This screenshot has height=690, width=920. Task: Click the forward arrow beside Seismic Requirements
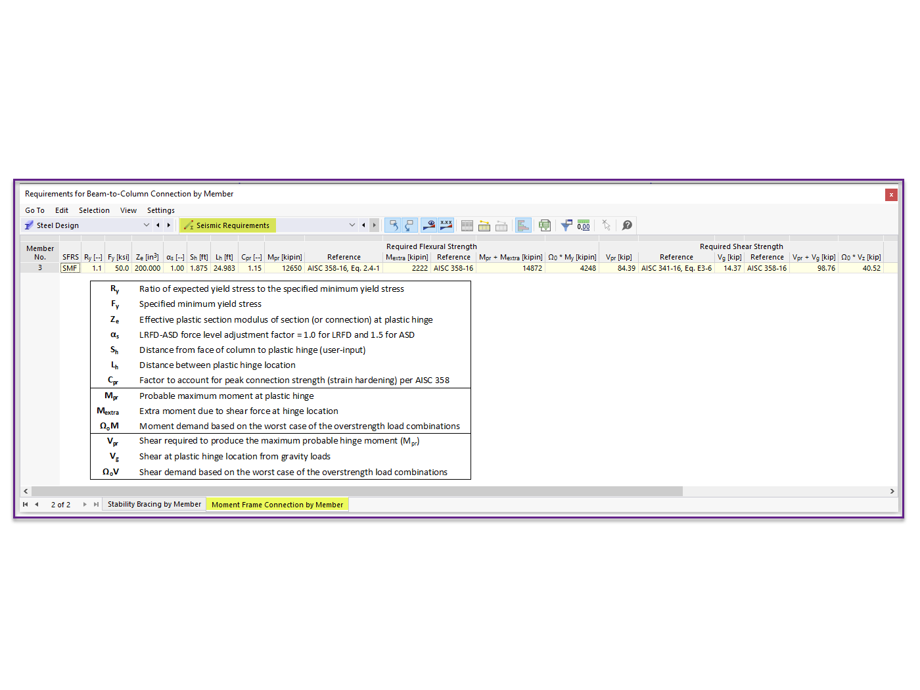(x=374, y=225)
